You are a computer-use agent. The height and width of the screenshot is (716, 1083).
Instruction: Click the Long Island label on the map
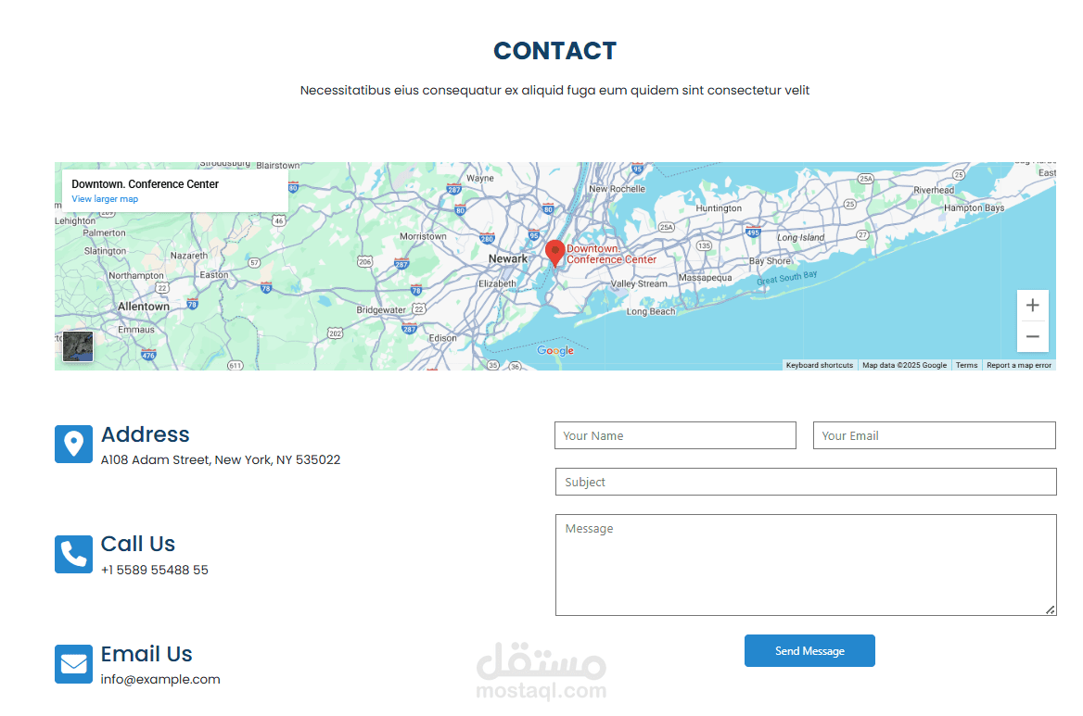pyautogui.click(x=801, y=237)
